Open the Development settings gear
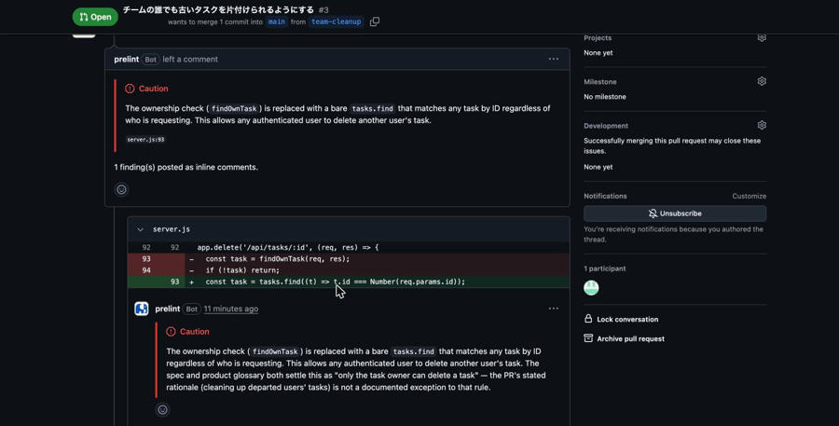Image resolution: width=839 pixels, height=426 pixels. (x=762, y=125)
